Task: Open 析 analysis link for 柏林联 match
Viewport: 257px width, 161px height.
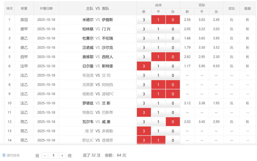Action: (248, 29)
